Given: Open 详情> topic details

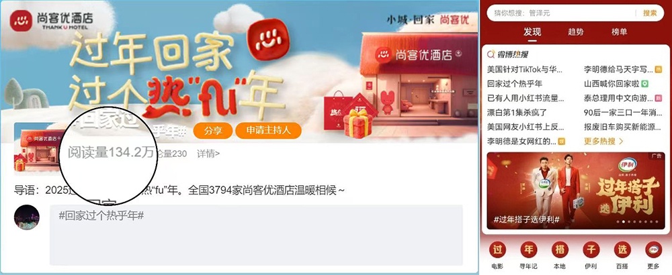Looking at the screenshot, I should tap(208, 154).
